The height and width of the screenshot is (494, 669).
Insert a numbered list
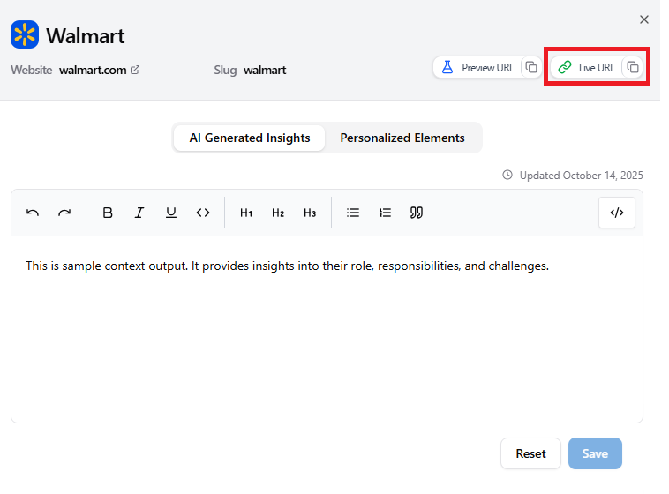[x=385, y=213]
